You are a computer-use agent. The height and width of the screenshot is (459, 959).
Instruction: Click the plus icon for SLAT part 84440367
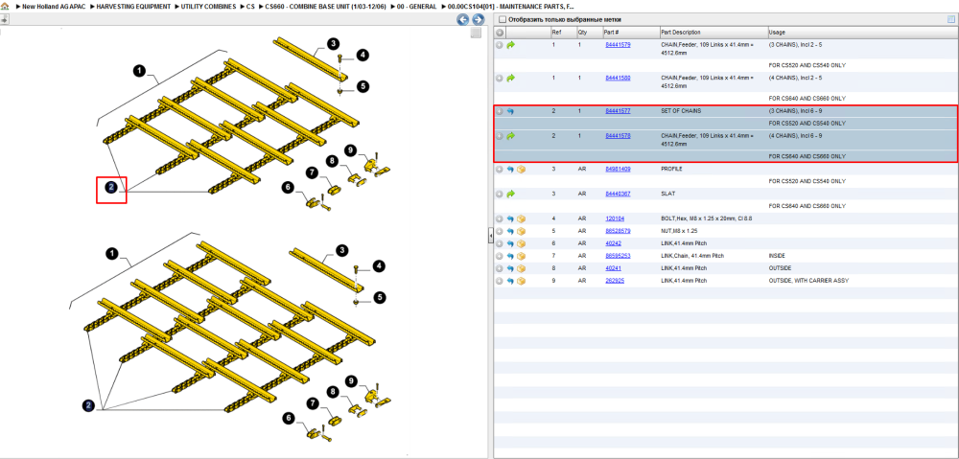tap(500, 194)
